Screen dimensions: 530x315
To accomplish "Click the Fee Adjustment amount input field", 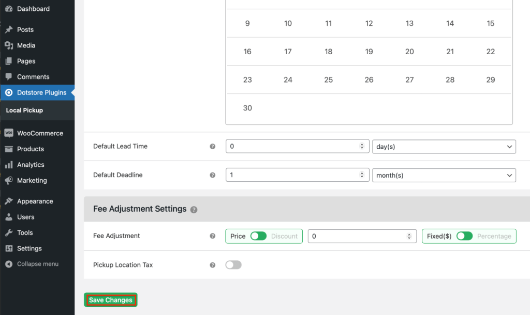I will (x=358, y=236).
